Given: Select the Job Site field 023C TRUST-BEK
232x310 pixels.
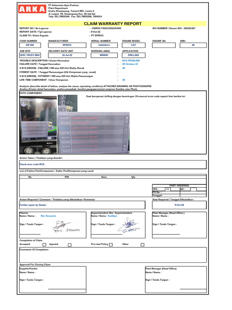Looking at the screenshot, I should pyautogui.click(x=30, y=55).
